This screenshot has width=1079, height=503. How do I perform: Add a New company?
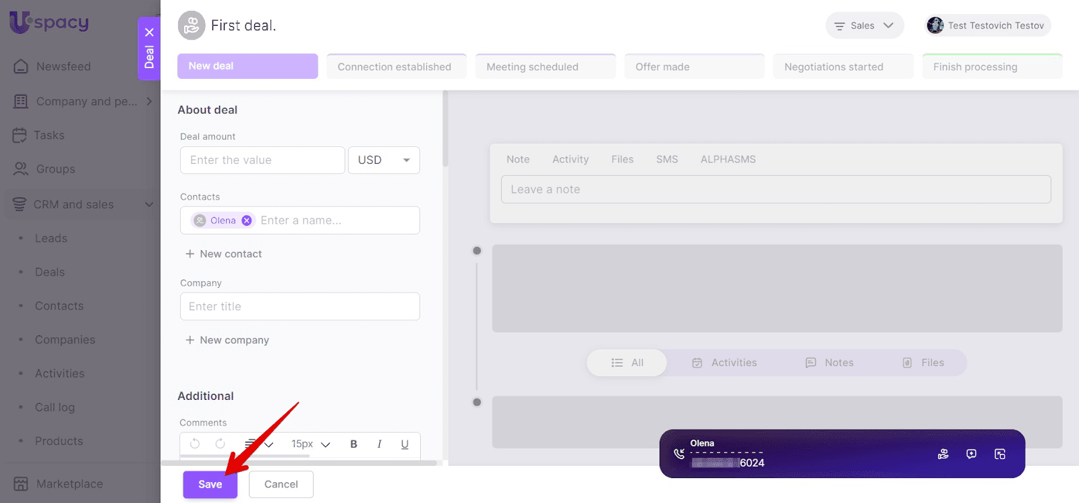pyautogui.click(x=227, y=340)
